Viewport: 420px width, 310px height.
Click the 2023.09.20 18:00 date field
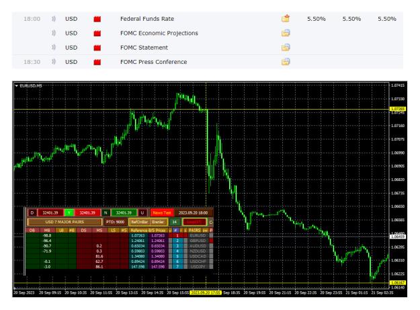[193, 212]
